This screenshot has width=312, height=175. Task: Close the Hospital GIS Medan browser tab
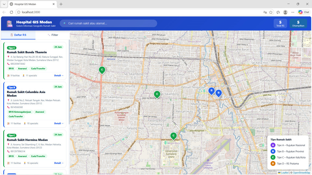point(54,4)
